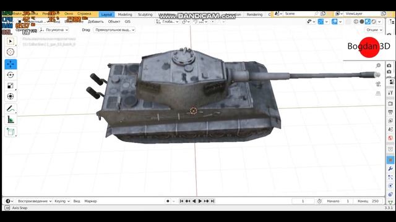Open the shading options dropdown arrow
The height and width of the screenshot is (222, 396).
point(379,22)
